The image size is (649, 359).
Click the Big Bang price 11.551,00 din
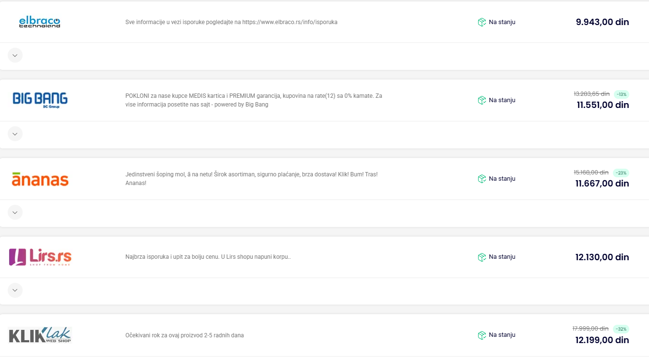(x=603, y=105)
